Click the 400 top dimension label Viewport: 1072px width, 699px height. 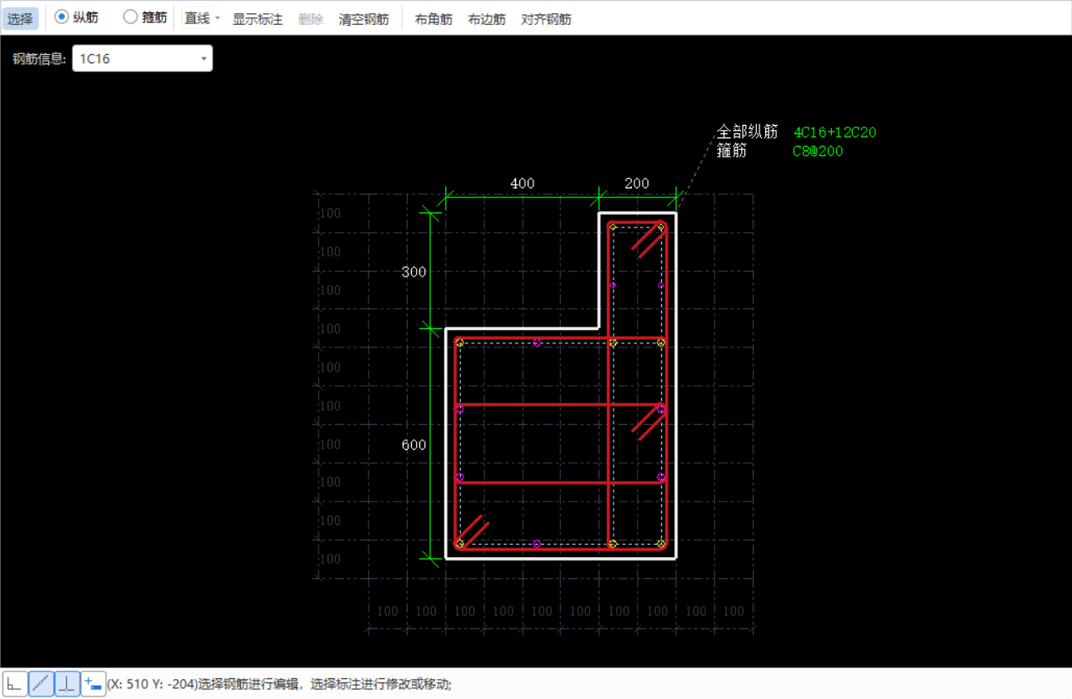[523, 183]
